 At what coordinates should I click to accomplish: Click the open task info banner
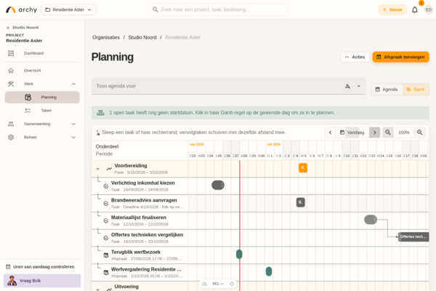260,113
